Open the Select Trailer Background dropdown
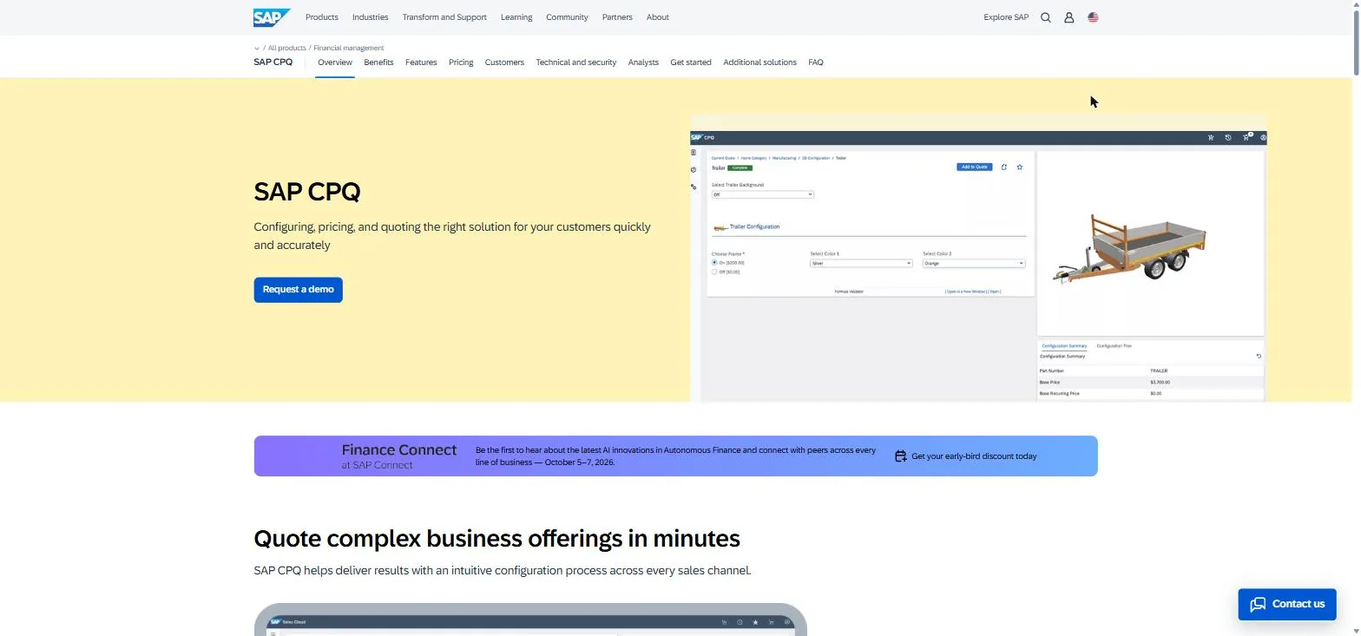 762,194
